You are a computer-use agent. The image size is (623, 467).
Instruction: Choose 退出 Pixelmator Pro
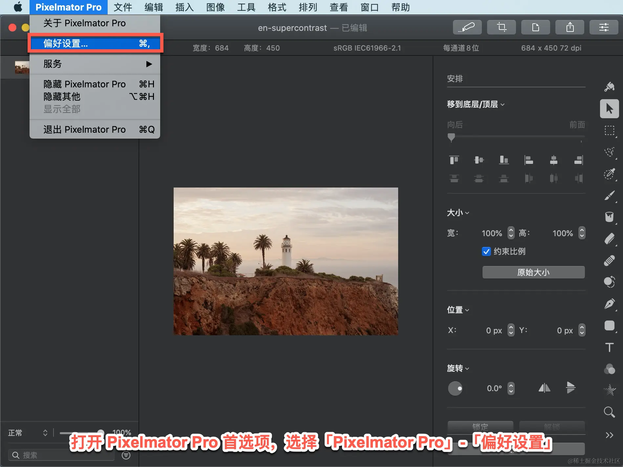pyautogui.click(x=95, y=129)
